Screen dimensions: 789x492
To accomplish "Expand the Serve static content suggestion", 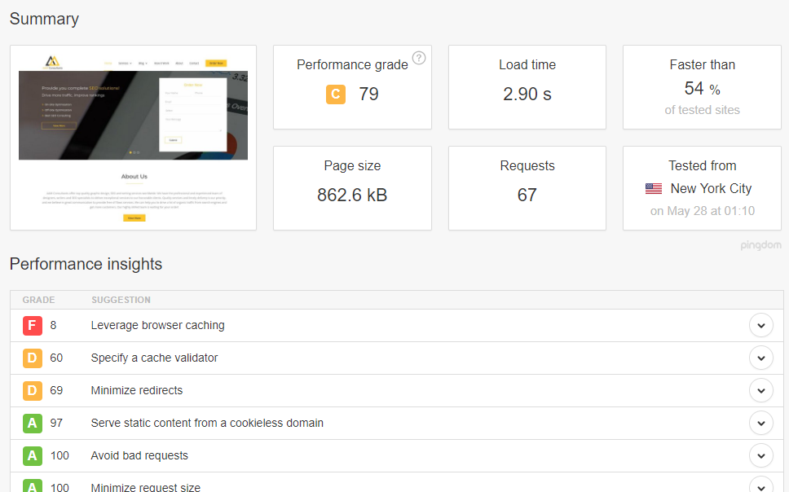I will (760, 423).
